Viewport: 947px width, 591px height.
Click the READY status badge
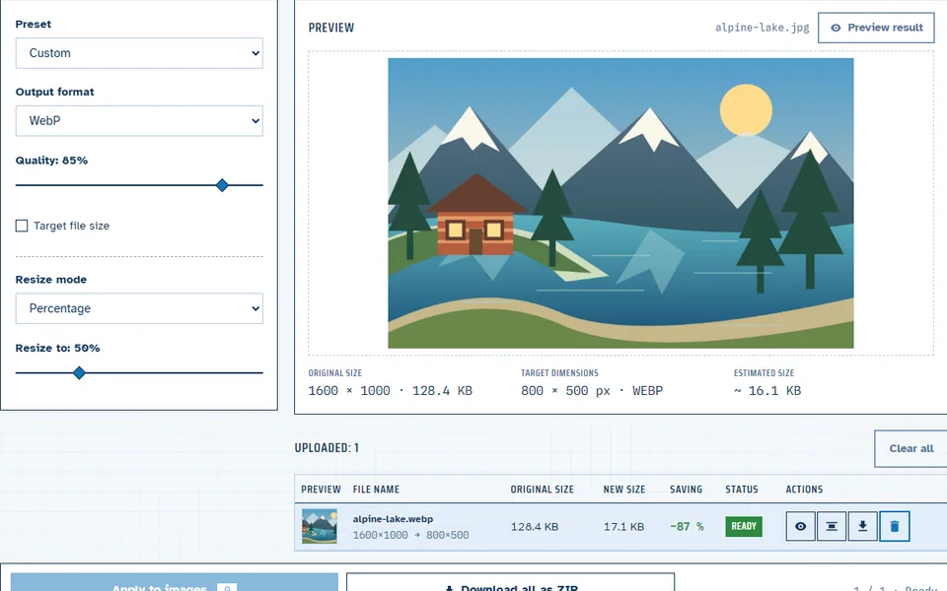click(744, 526)
